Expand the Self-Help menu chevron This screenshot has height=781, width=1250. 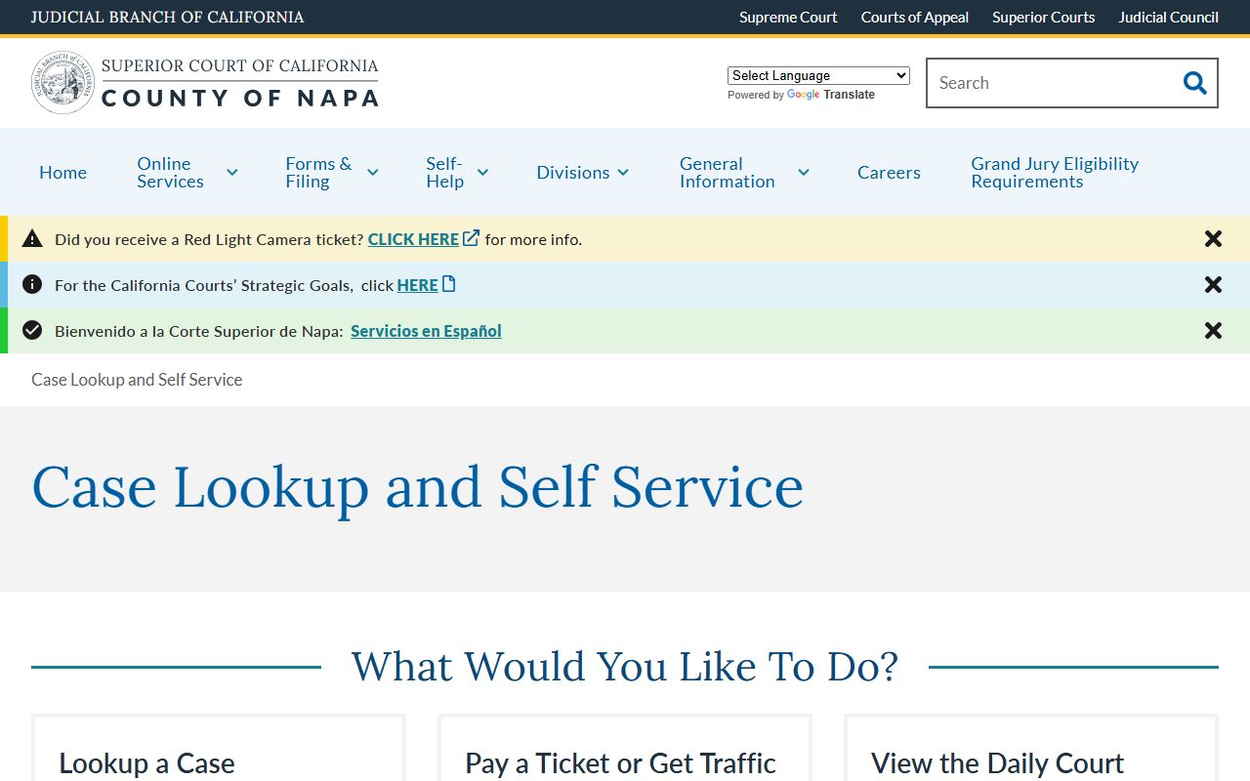click(x=482, y=173)
